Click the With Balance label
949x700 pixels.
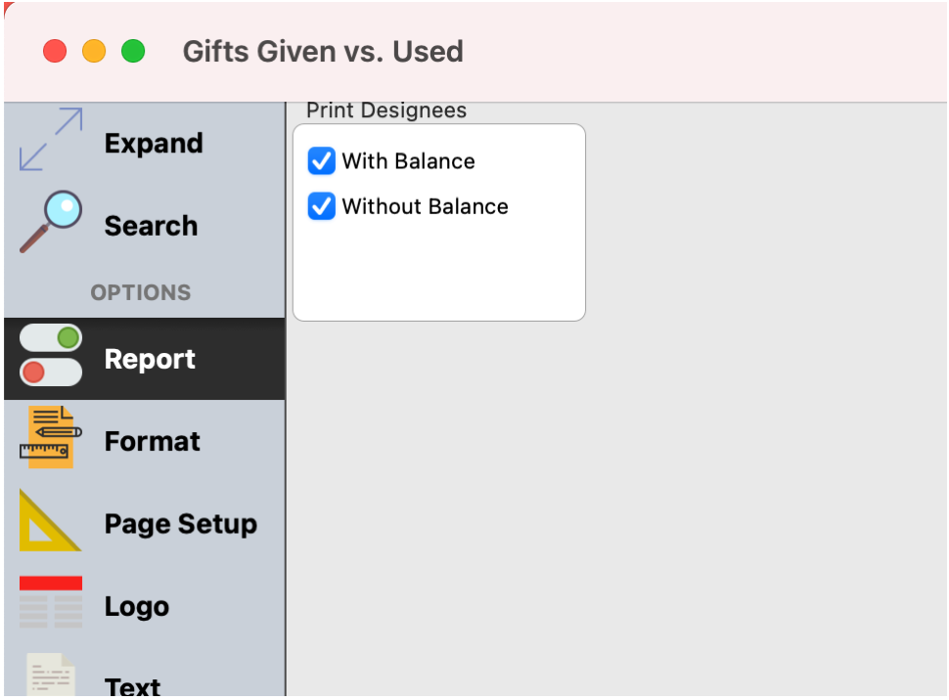click(x=409, y=161)
